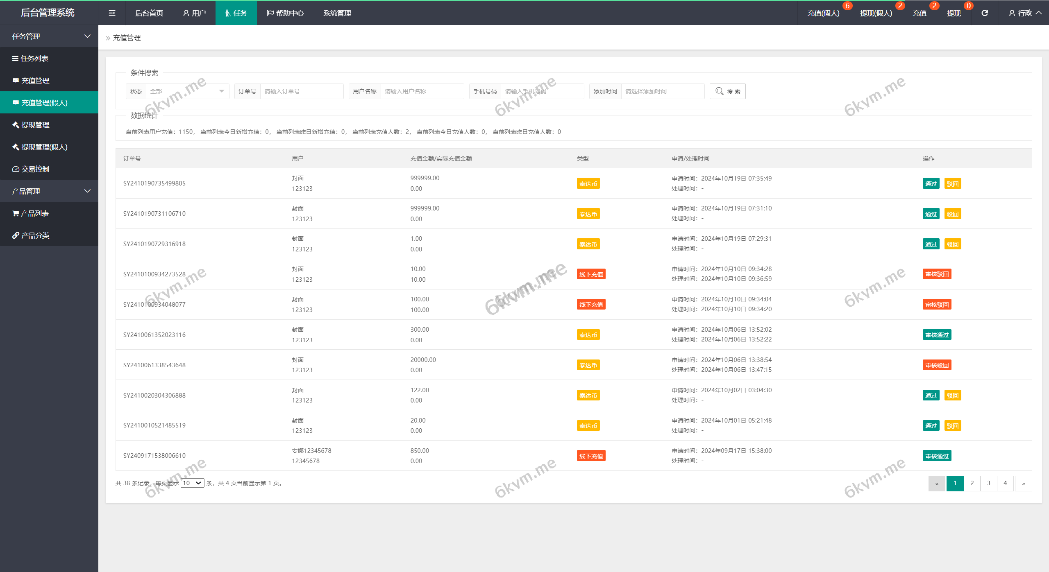Approve order SY2410190735499805 via 通过 button
This screenshot has height=572, width=1049.
pos(931,183)
